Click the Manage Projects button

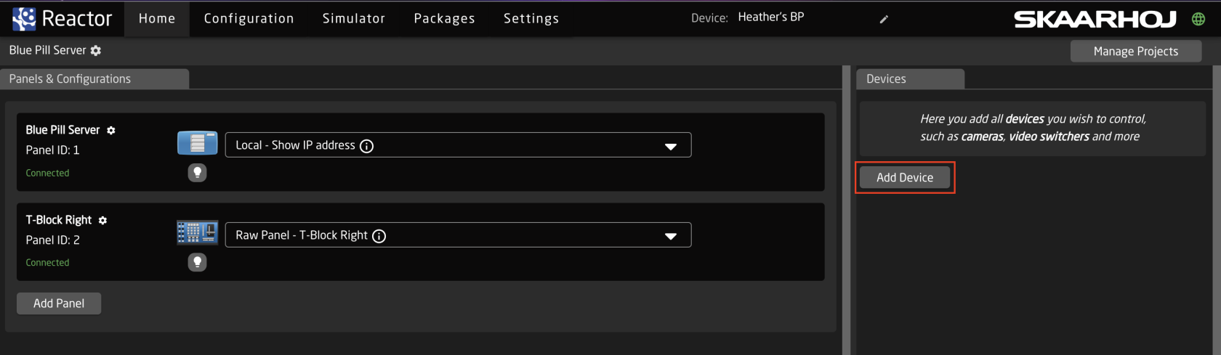[x=1136, y=52]
